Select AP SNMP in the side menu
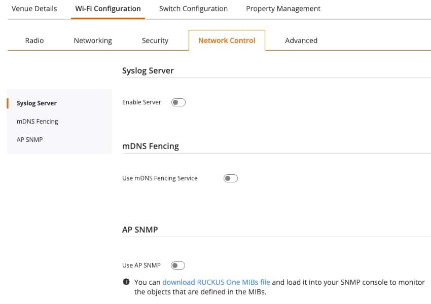431x304 pixels. (x=30, y=139)
